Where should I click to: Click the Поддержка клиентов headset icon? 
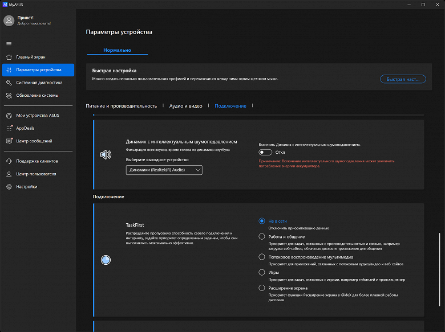click(x=9, y=161)
